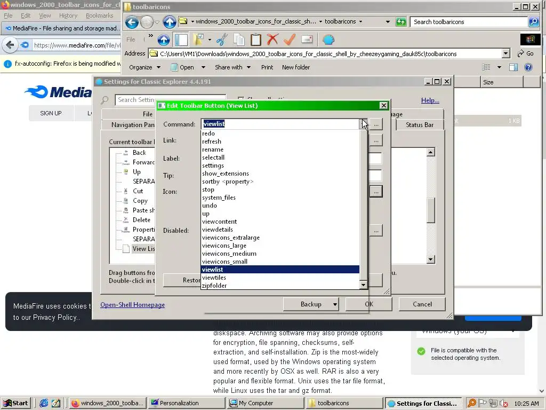Click scroll-up arrow in settings toolbar list
The image size is (546, 410).
[x=431, y=152]
